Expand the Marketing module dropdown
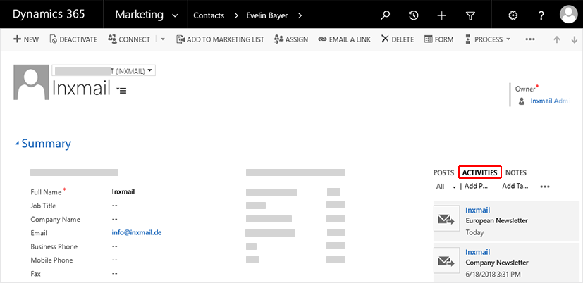 [175, 15]
